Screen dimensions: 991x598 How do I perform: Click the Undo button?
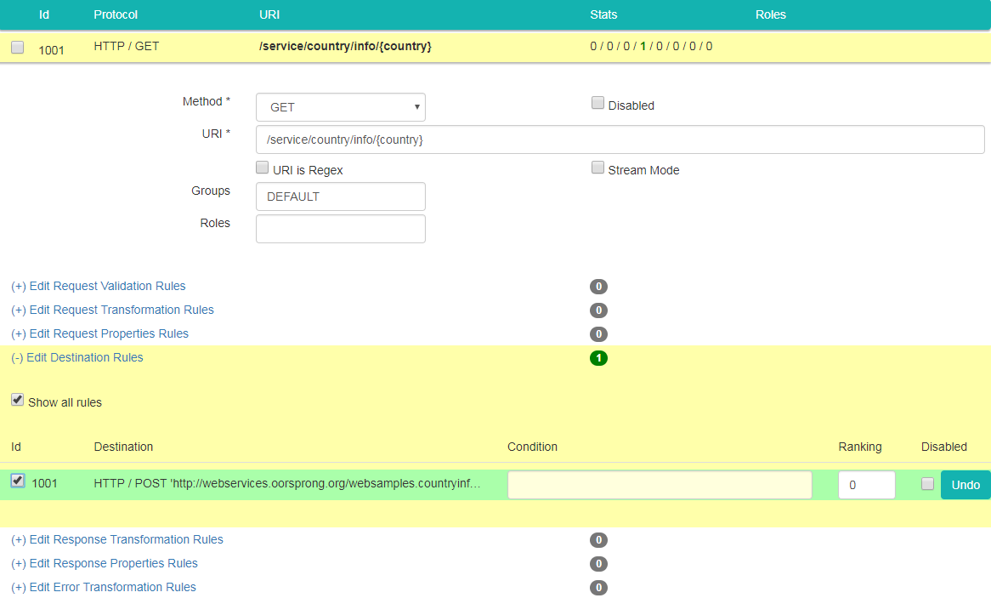tap(966, 485)
